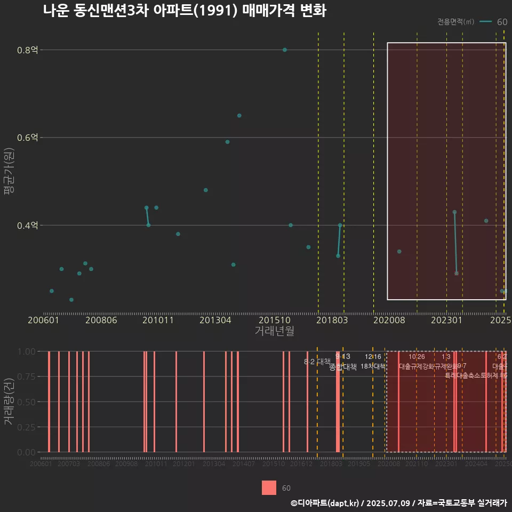
Task: Click the '0.50' volume axis label
Action: [x=27, y=402]
